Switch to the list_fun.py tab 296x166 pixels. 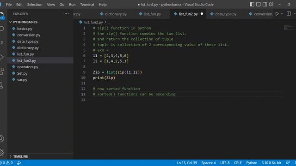pos(150,14)
